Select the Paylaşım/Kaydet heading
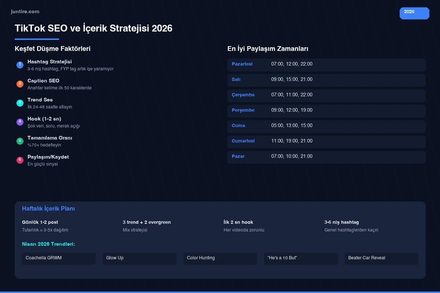440x293 pixels. click(48, 157)
